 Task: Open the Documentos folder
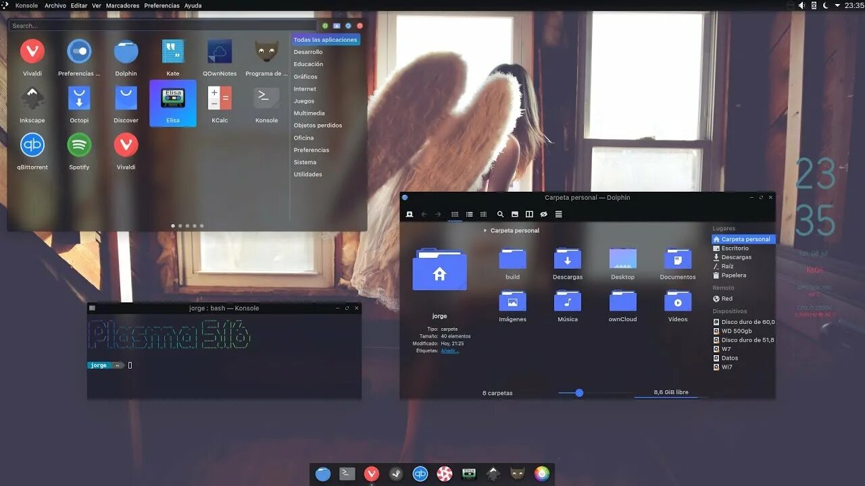tap(678, 264)
